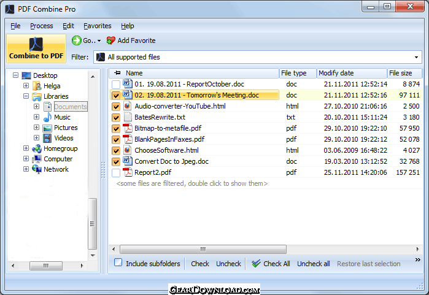
Task: Open the Go dropdown arrow
Action: coord(99,40)
